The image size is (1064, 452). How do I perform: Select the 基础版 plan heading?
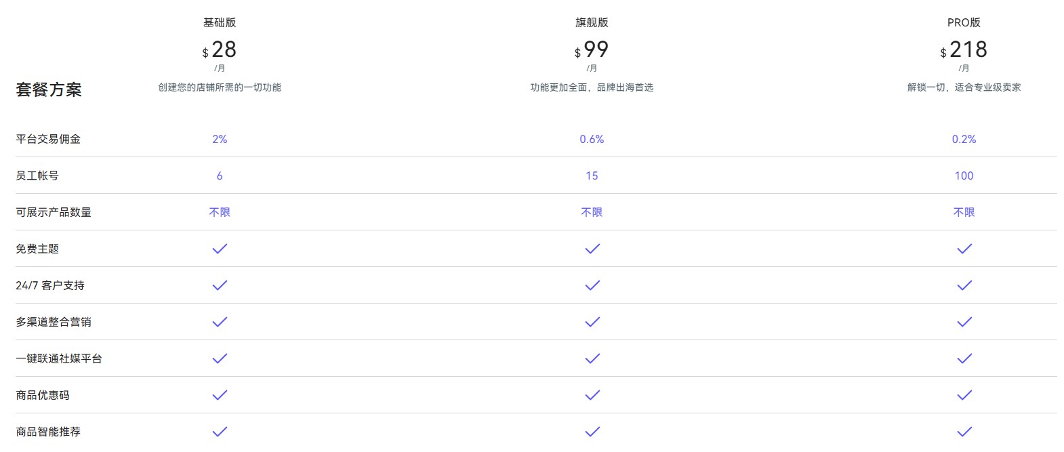[220, 22]
